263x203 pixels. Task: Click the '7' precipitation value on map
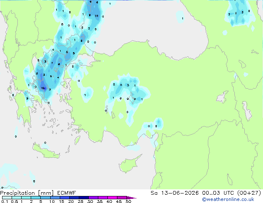click(x=52, y=63)
